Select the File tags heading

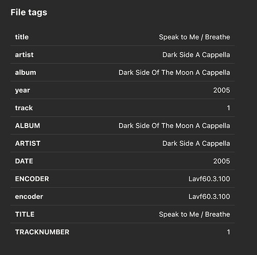point(29,13)
